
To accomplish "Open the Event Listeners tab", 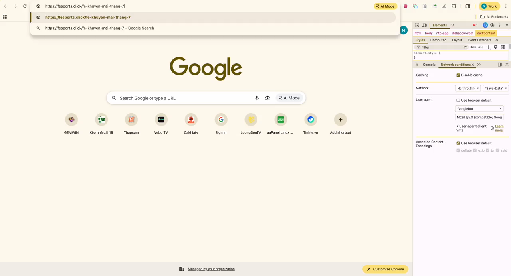I will 479,40.
